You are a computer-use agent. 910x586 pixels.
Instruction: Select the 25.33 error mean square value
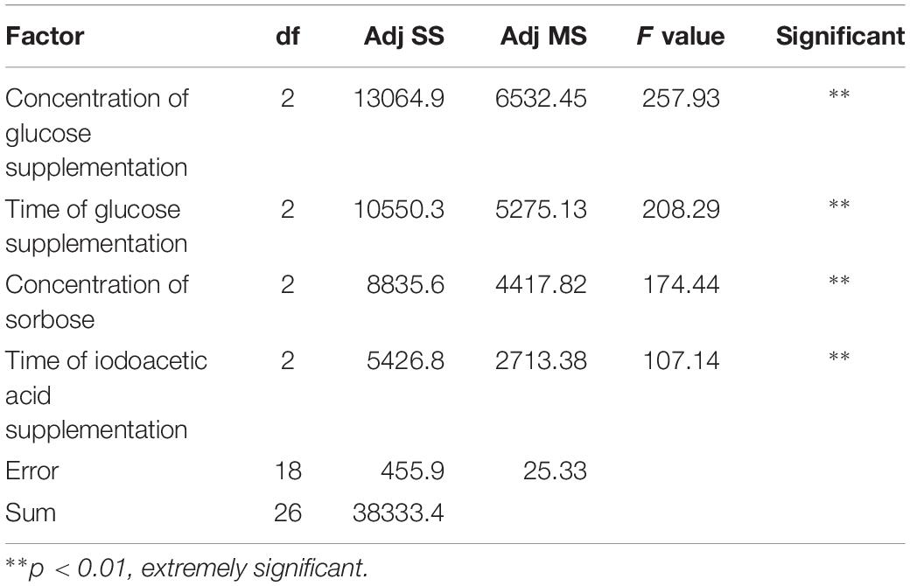(x=555, y=471)
